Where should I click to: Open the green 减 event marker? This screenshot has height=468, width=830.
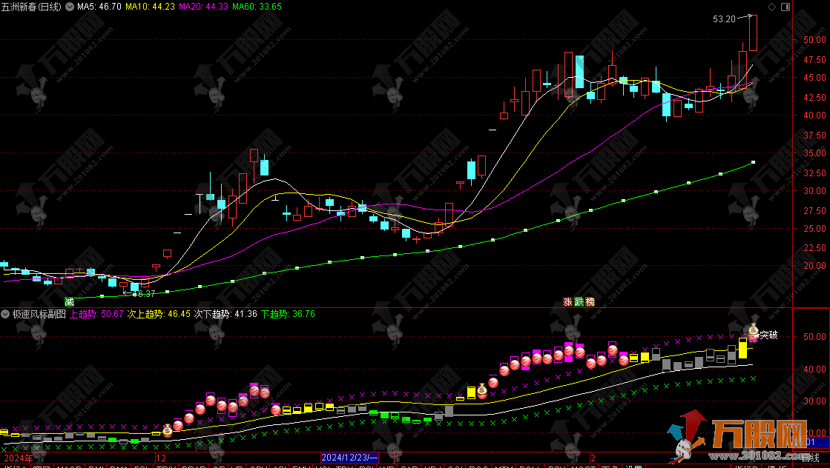[69, 302]
